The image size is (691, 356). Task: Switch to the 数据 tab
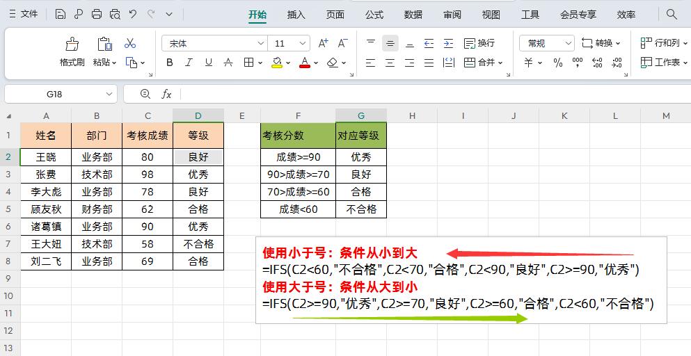click(x=413, y=15)
